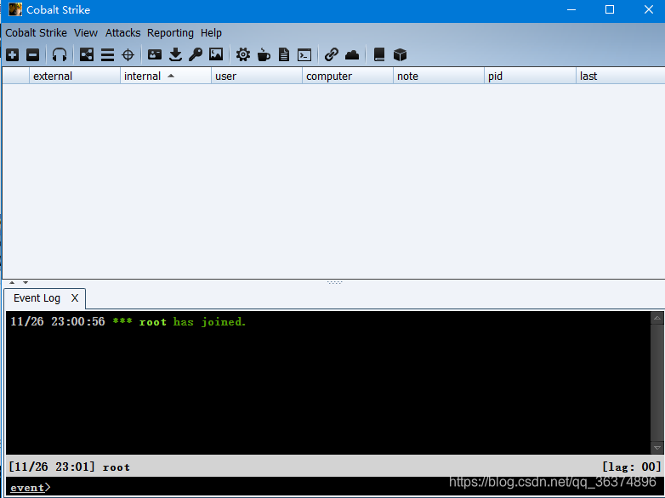The height and width of the screenshot is (498, 665).
Task: Open the View menu
Action: click(86, 32)
